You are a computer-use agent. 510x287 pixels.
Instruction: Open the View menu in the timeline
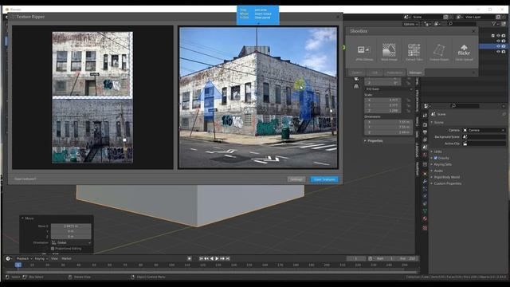pyautogui.click(x=54, y=258)
